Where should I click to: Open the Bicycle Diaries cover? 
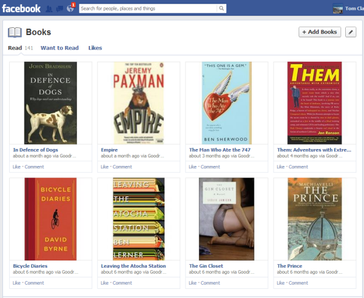pos(50,219)
